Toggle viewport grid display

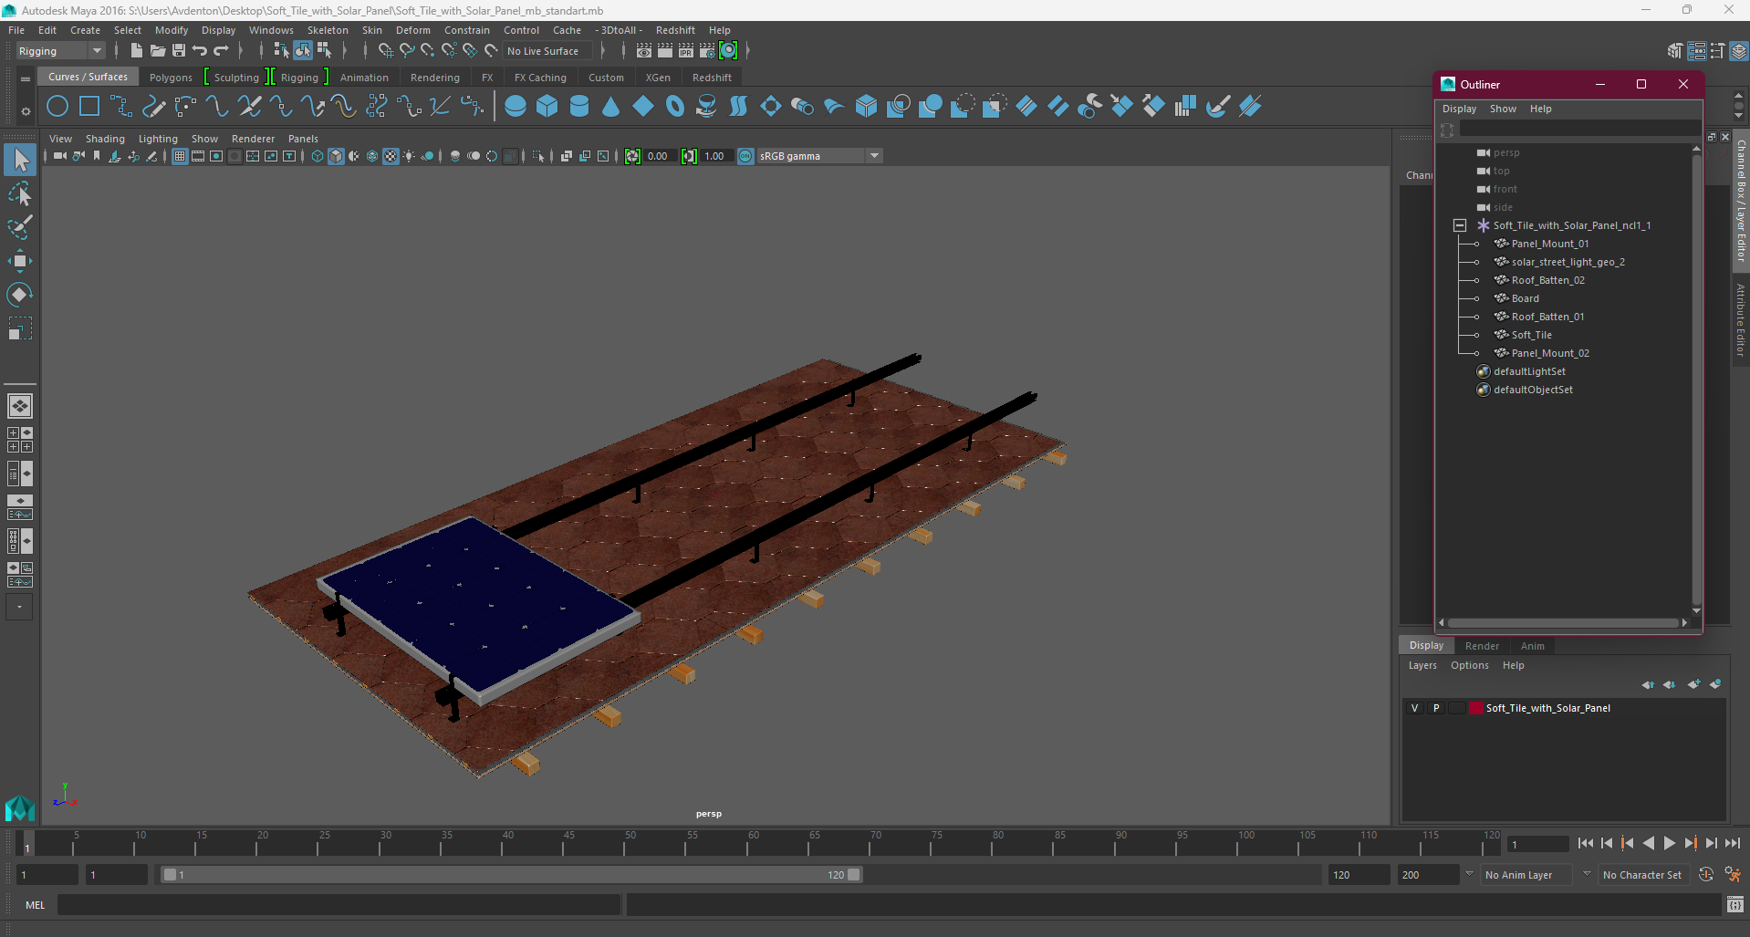point(180,156)
